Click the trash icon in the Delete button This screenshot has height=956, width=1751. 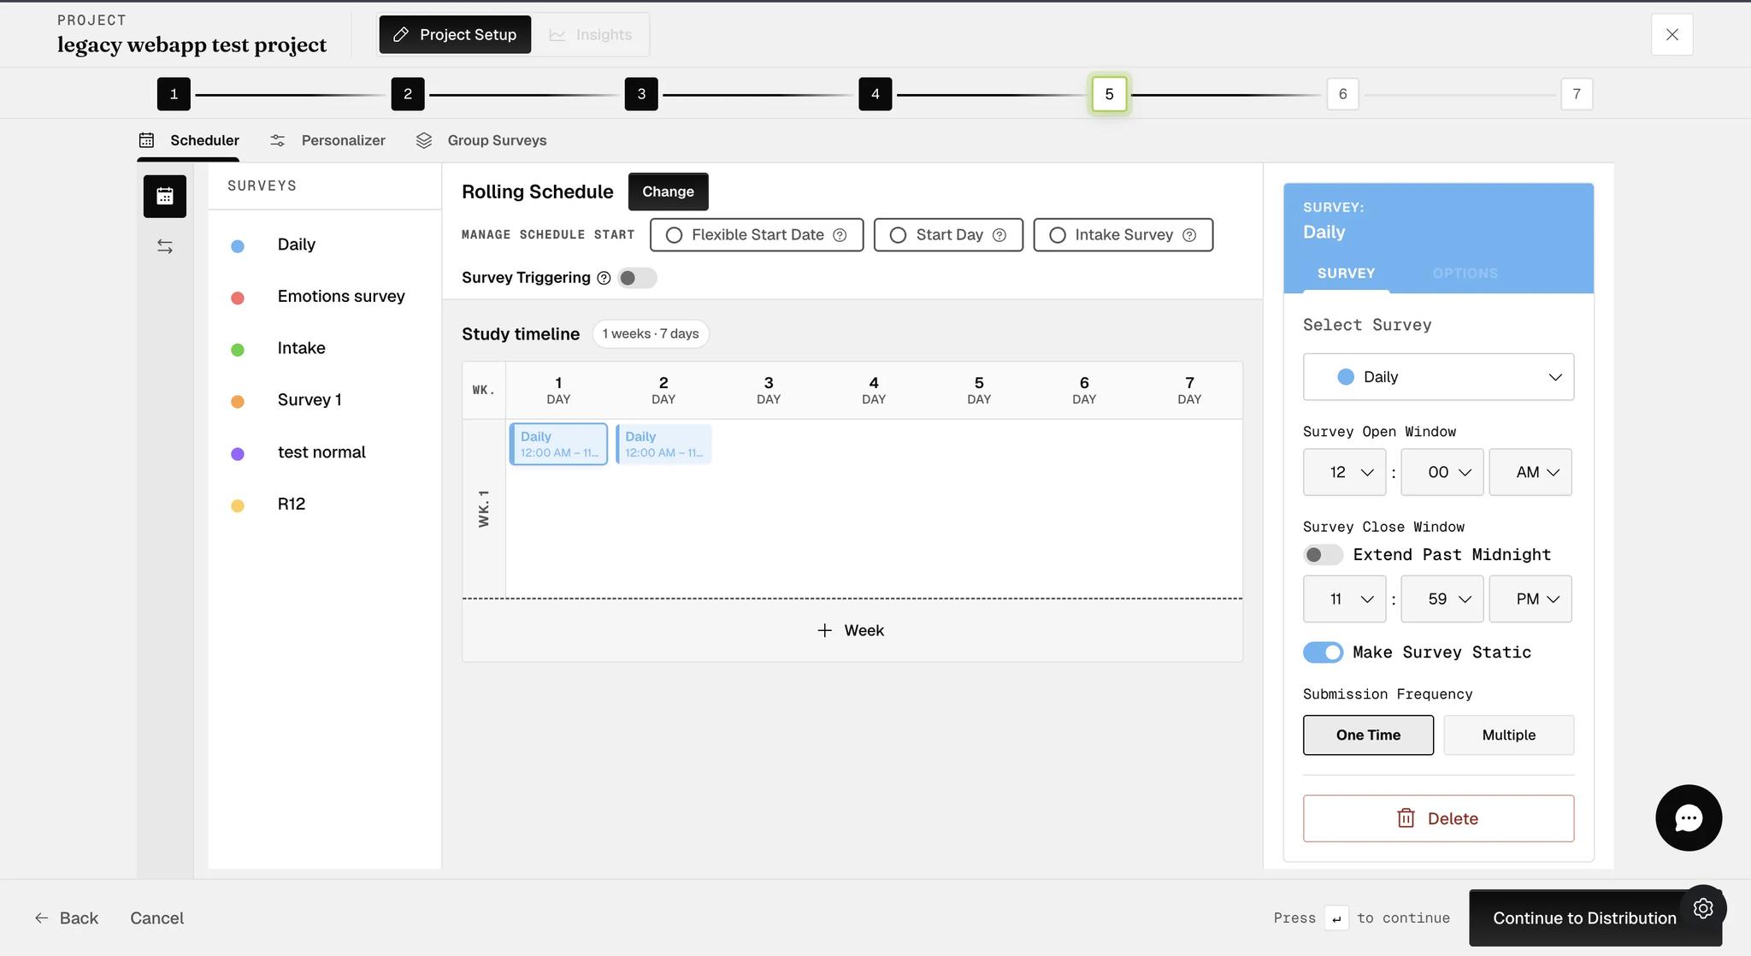[x=1406, y=818]
